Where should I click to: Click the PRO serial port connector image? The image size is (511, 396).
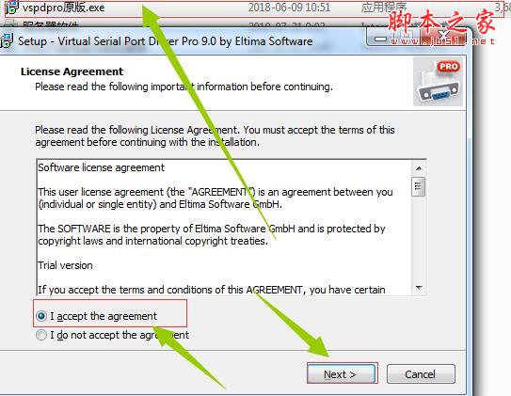point(438,82)
